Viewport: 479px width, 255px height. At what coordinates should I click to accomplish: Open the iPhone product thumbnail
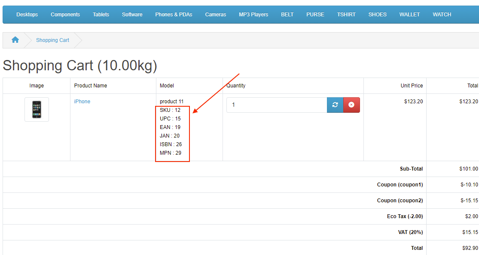click(37, 109)
